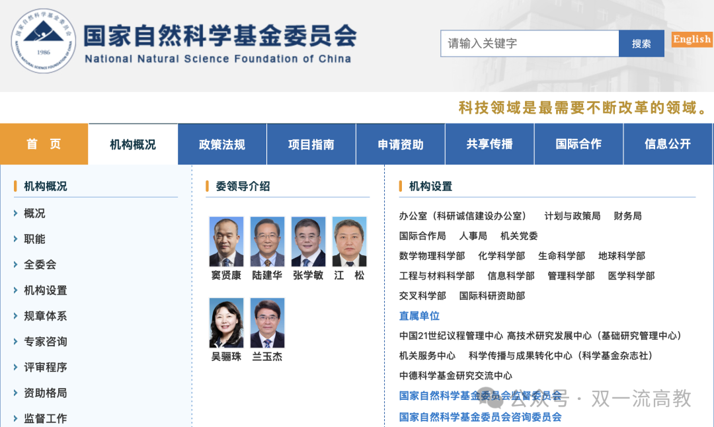Open the 计划与政策局 link
Image resolution: width=714 pixels, height=427 pixels.
[573, 215]
